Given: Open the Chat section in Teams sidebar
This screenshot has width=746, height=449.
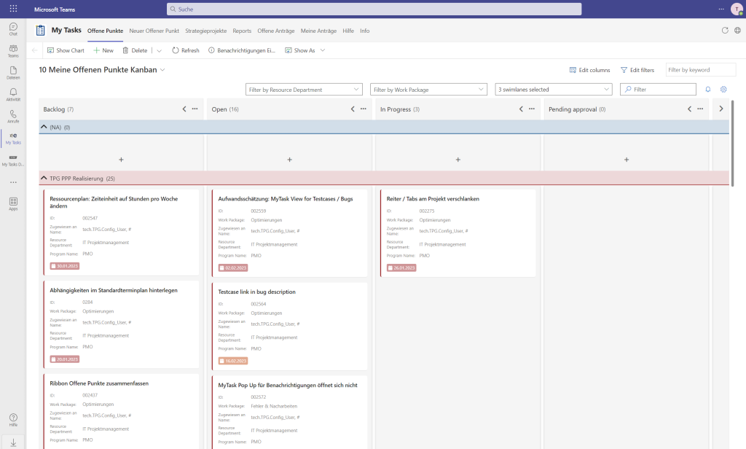Looking at the screenshot, I should coord(12,28).
